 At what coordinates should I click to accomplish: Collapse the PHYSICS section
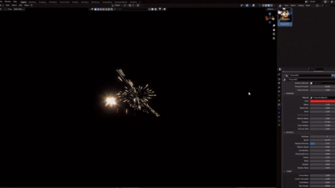point(285,132)
